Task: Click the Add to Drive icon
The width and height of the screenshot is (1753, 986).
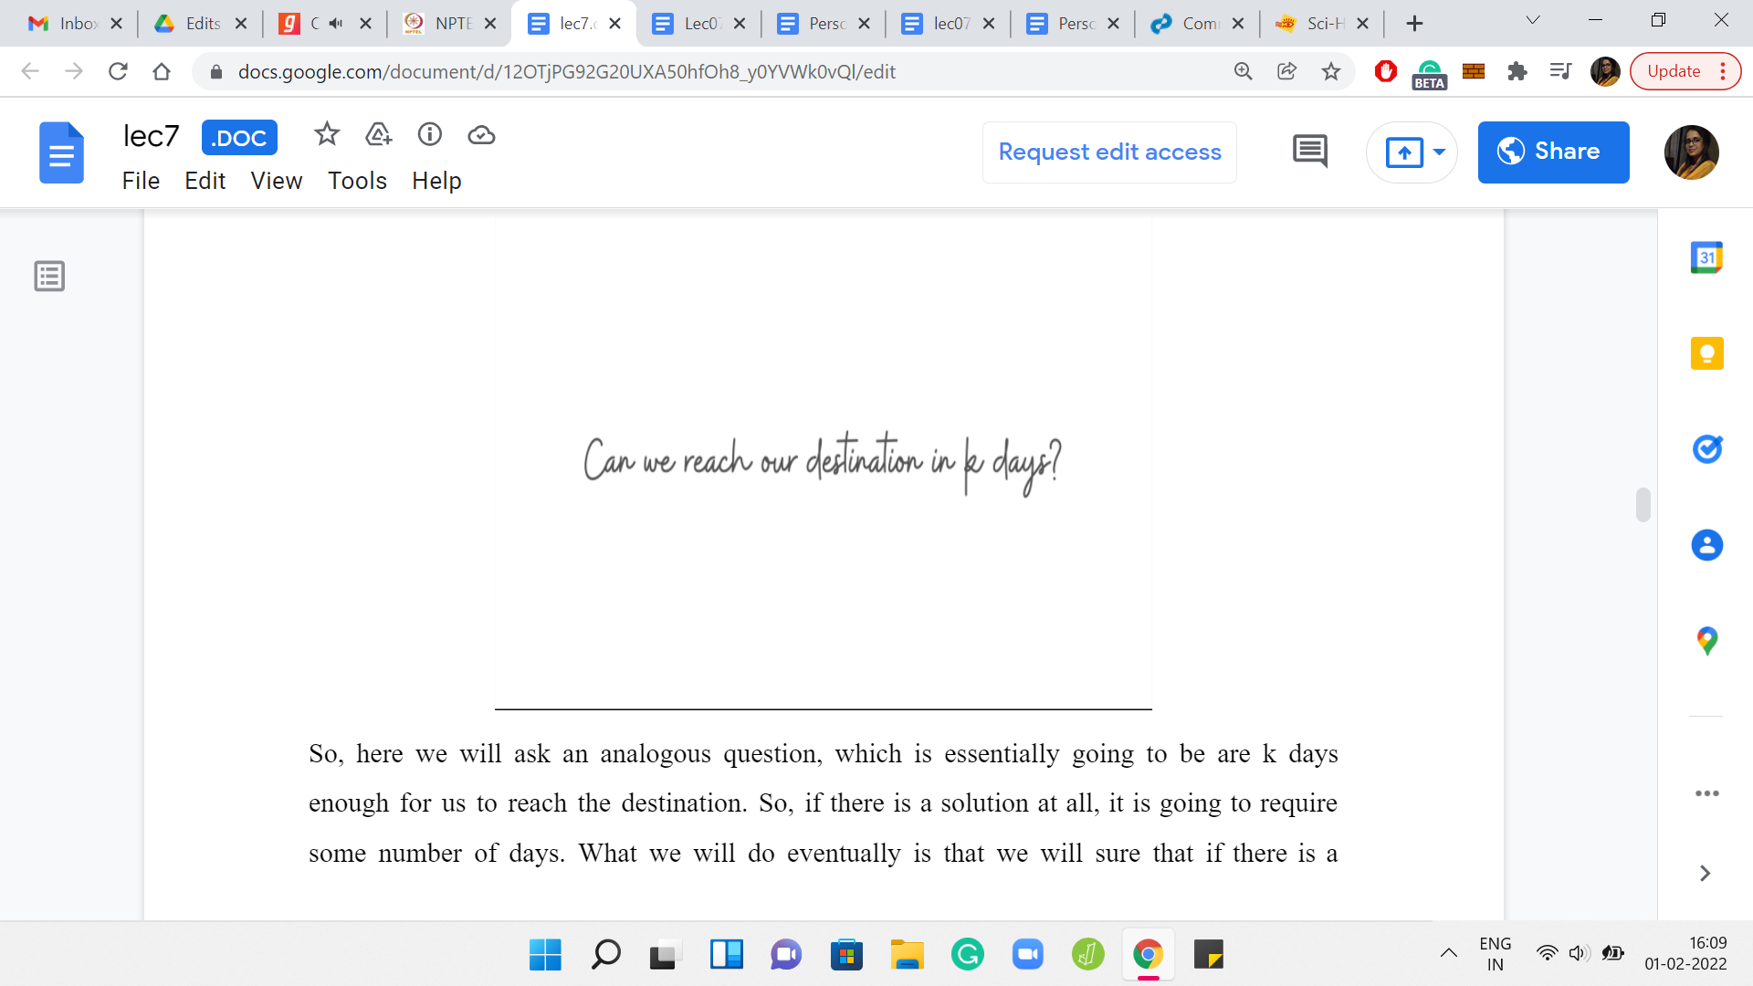Action: [x=378, y=135]
